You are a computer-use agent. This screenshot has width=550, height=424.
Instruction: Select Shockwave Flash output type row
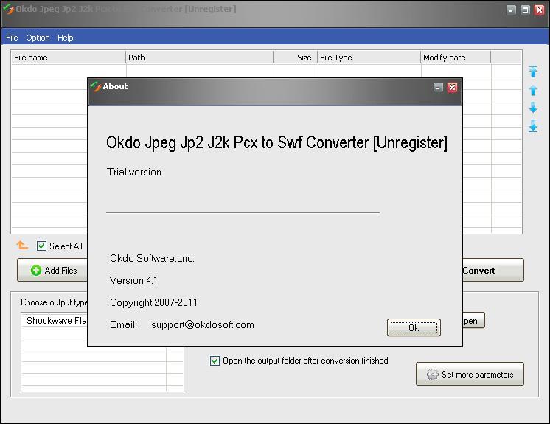pos(55,321)
